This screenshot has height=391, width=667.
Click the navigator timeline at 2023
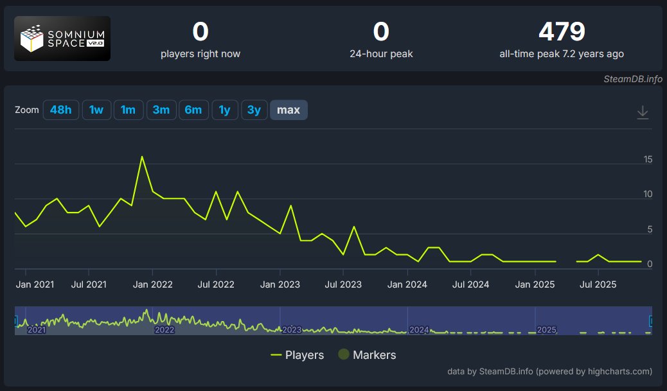(x=292, y=330)
